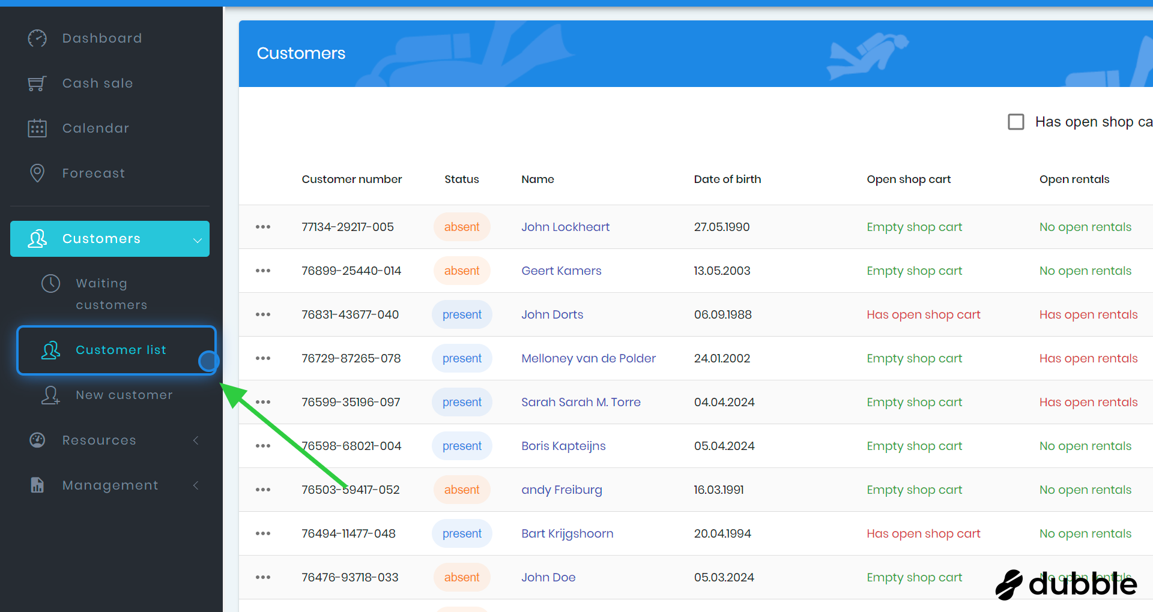Screen dimensions: 1153x612
Task: Open Calendar via its sidebar icon
Action: 37,128
